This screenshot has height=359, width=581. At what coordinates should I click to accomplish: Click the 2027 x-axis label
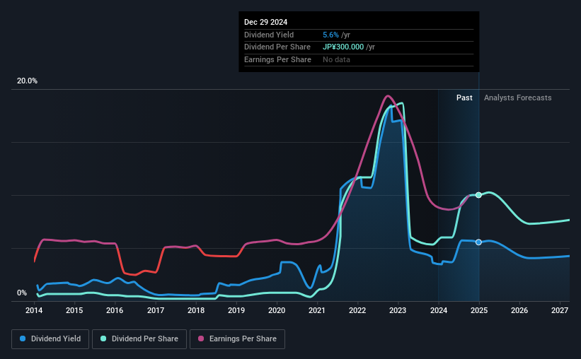[560, 310]
